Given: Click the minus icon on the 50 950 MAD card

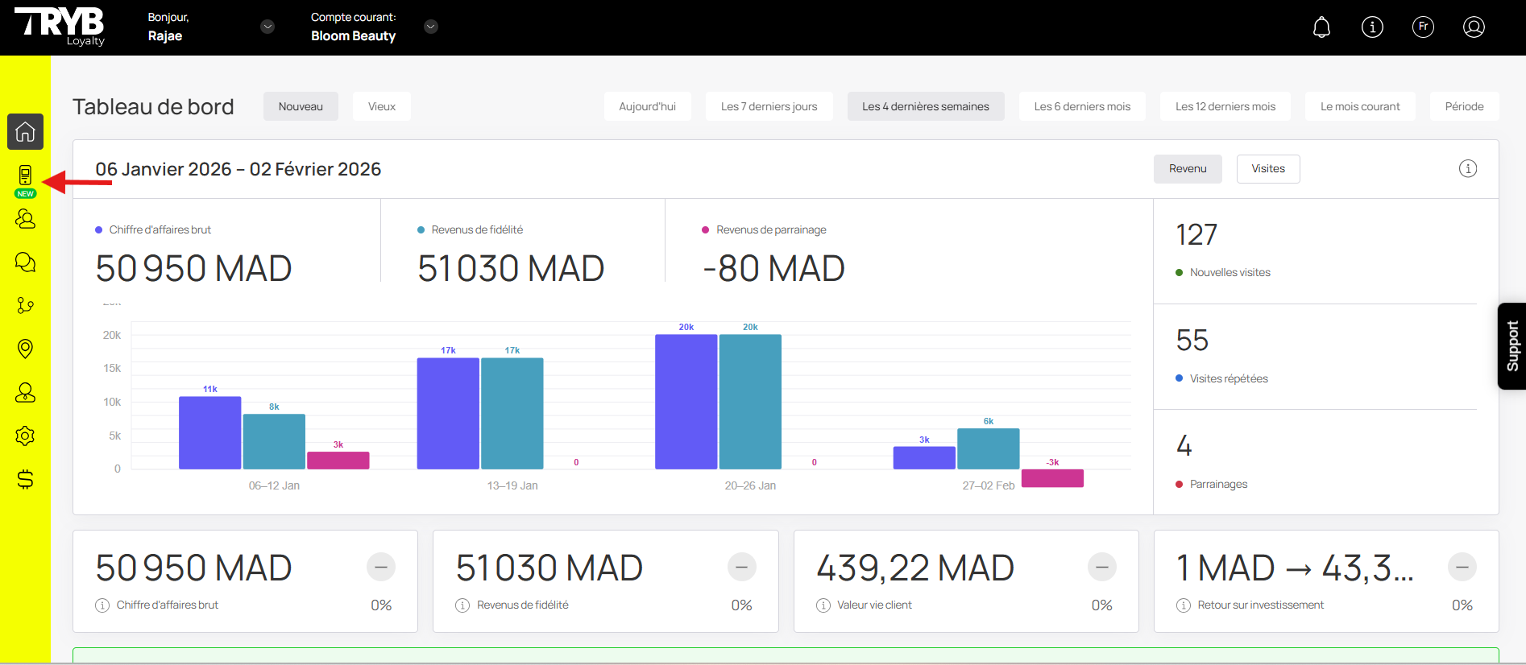Looking at the screenshot, I should coord(381,567).
